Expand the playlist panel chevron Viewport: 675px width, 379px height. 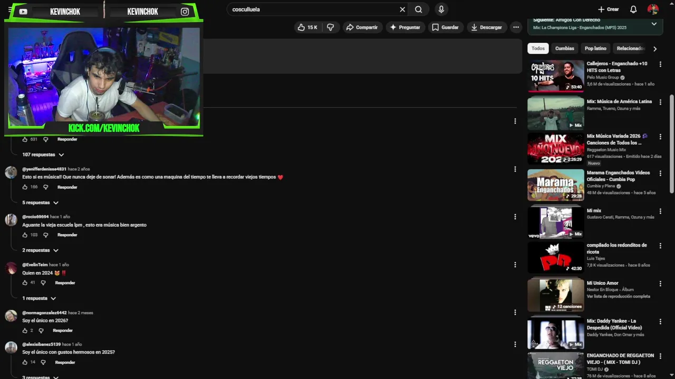coord(654,24)
